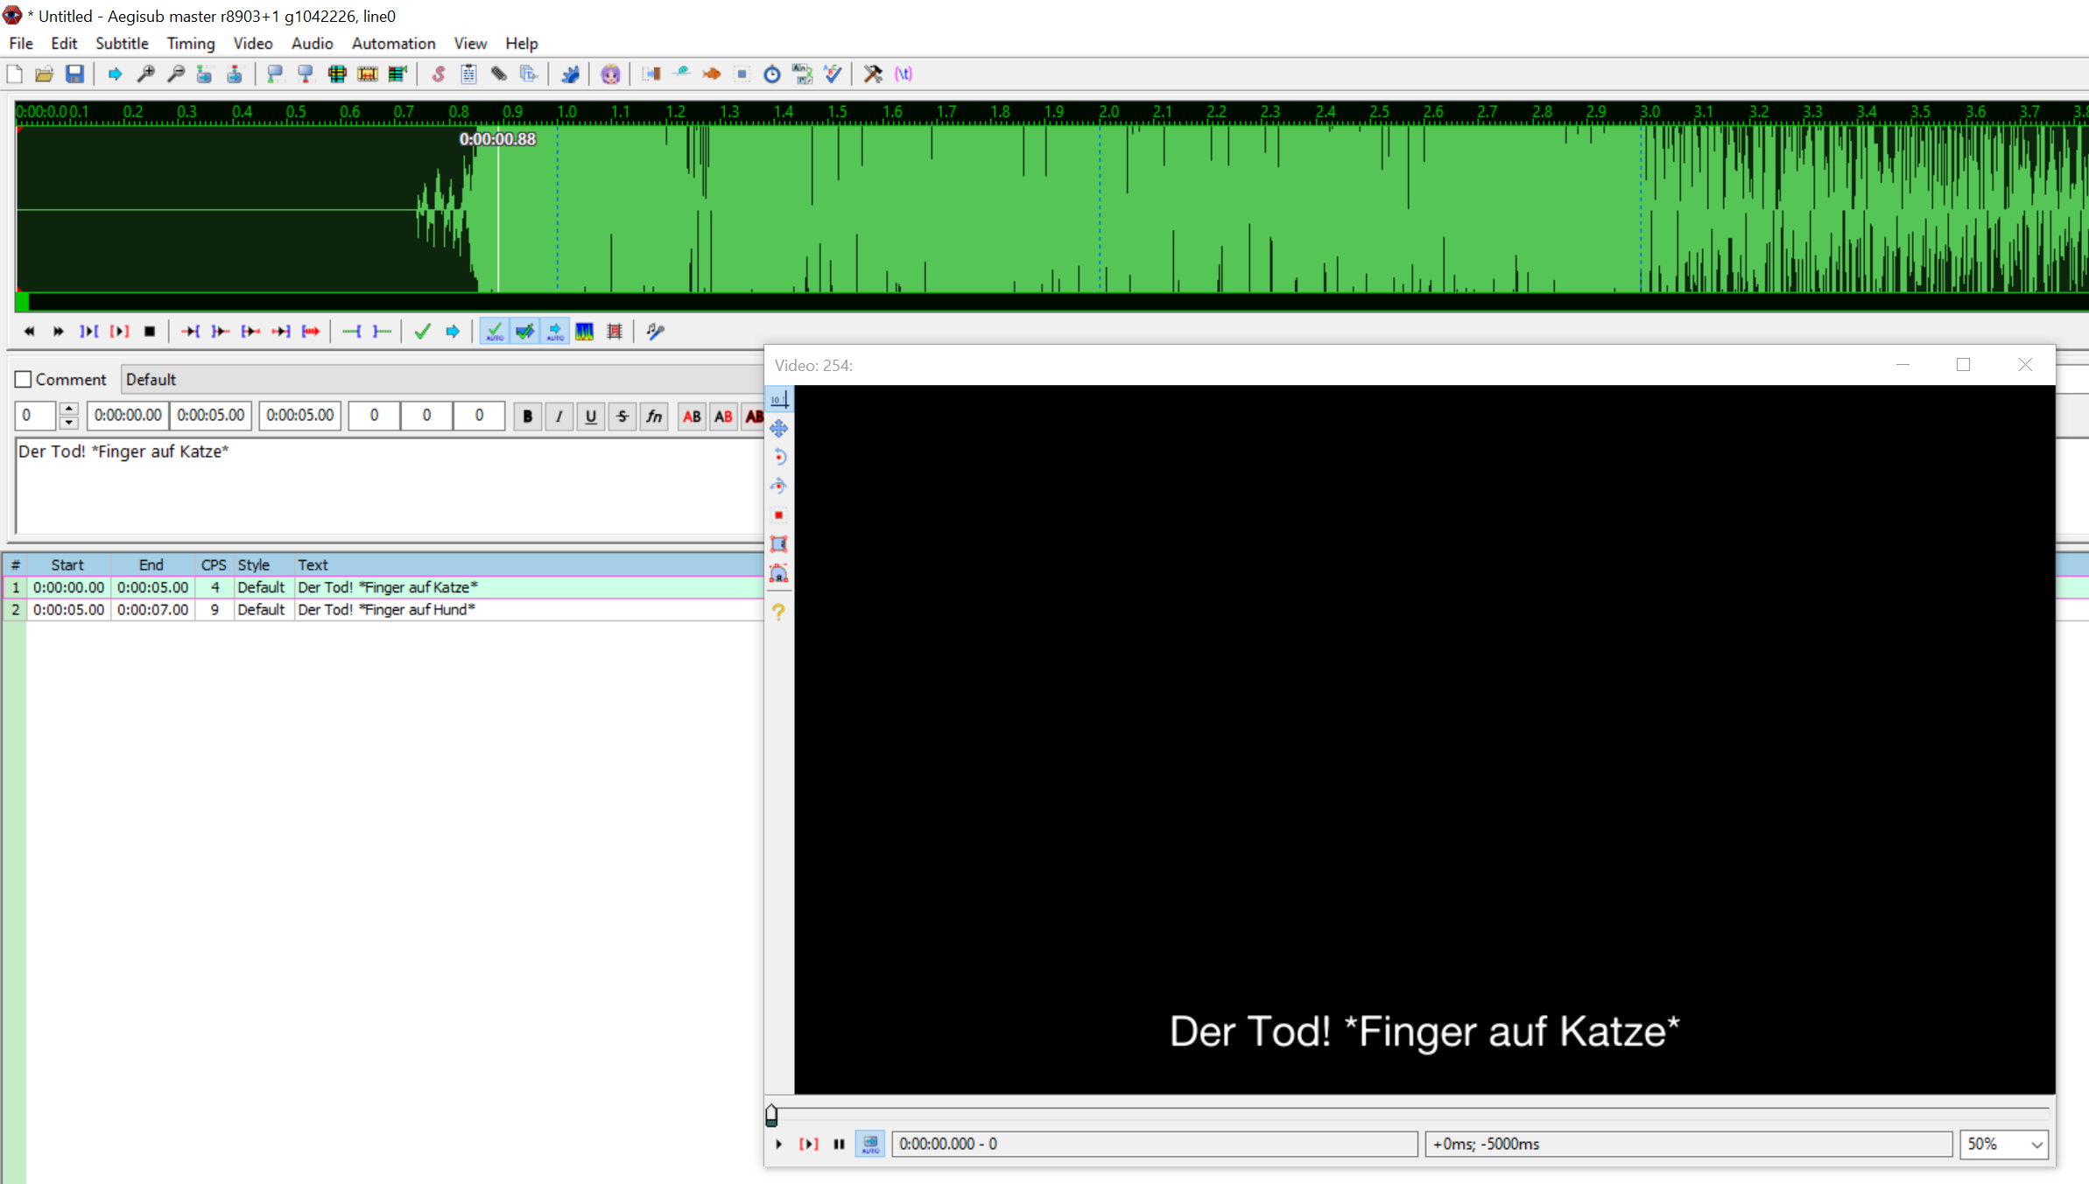
Task: Open the Automation menu
Action: point(393,44)
